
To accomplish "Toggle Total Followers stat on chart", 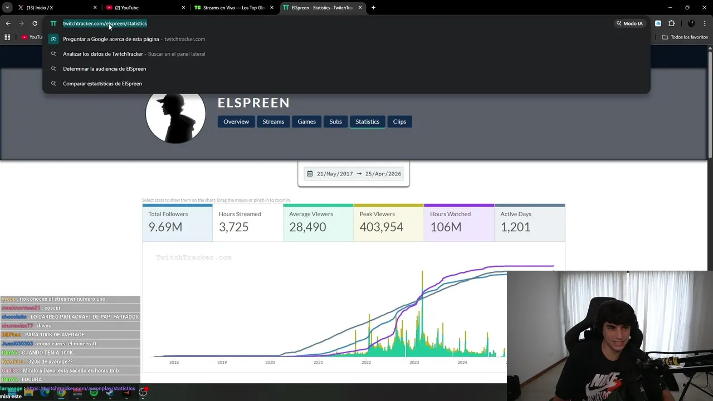I will [177, 222].
